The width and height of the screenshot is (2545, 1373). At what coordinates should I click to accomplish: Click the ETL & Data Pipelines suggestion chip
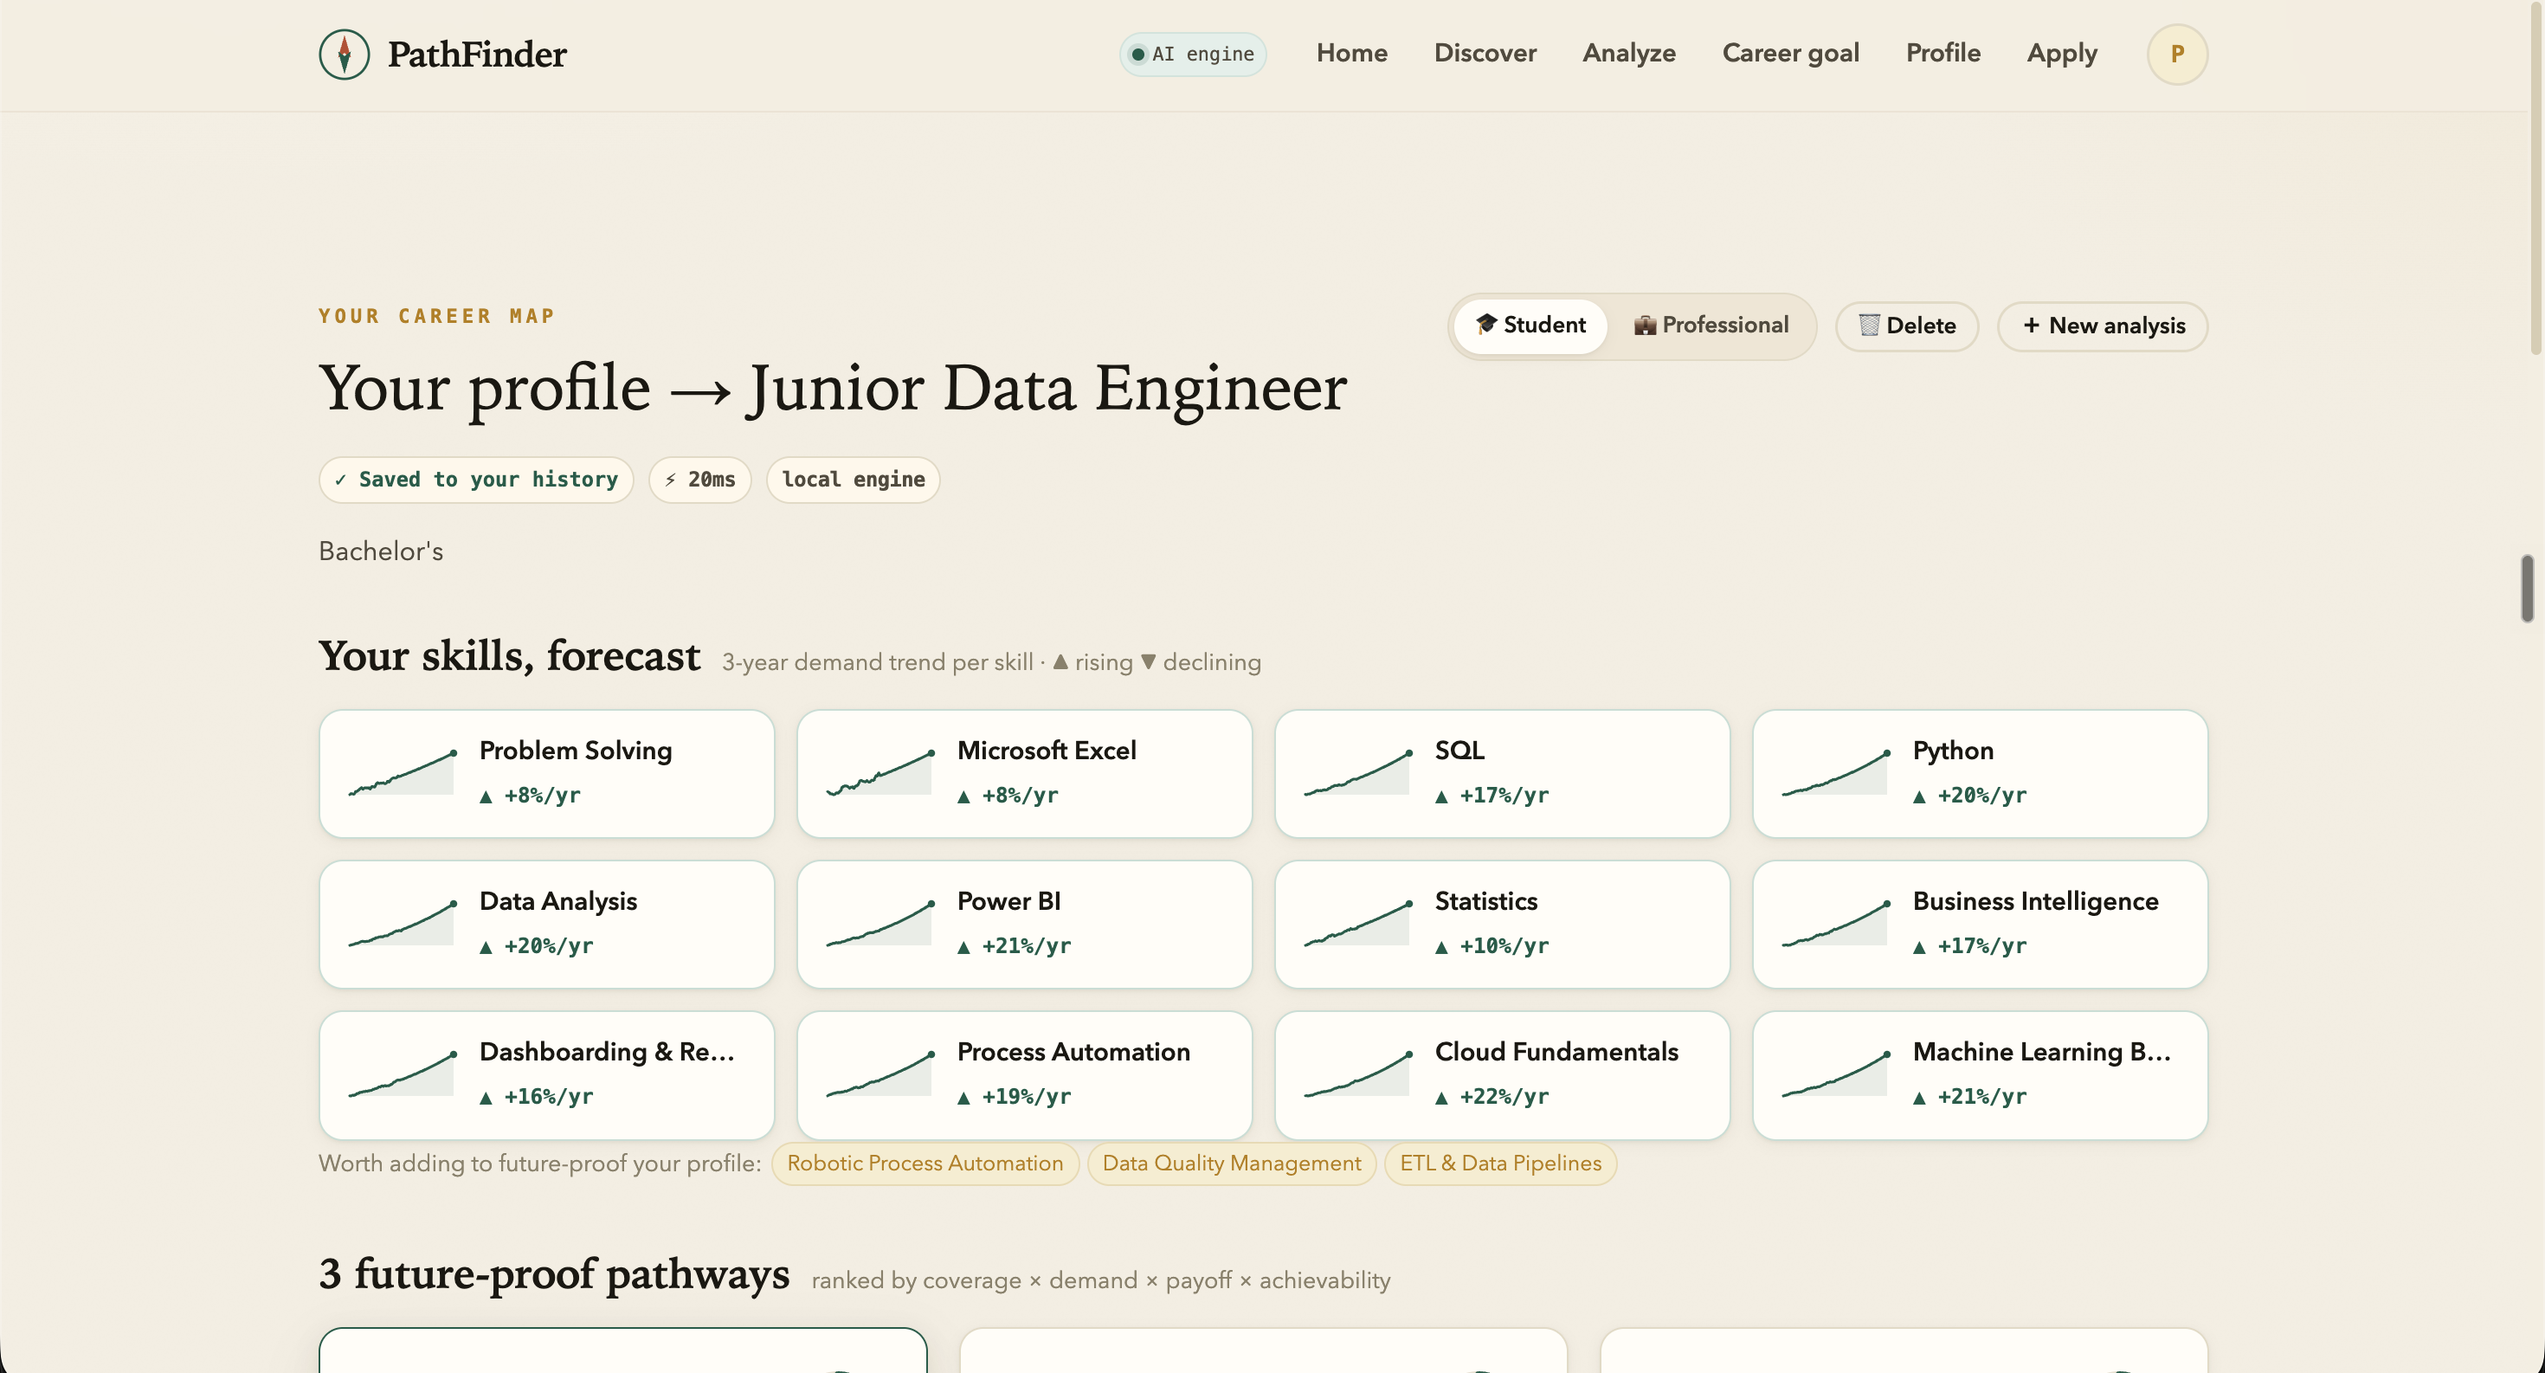click(x=1499, y=1164)
